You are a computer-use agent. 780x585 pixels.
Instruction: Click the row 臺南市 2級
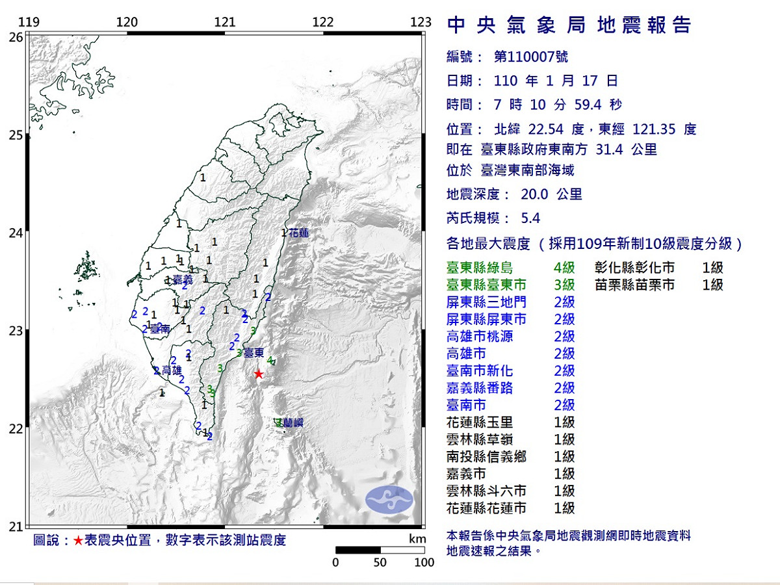tap(511, 405)
